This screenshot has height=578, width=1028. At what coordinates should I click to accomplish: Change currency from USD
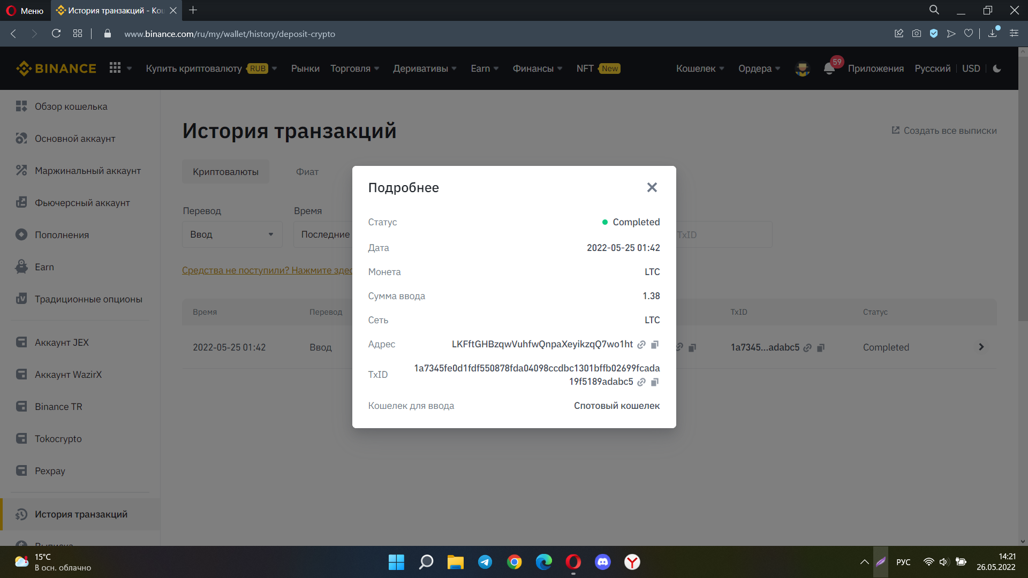tap(971, 69)
